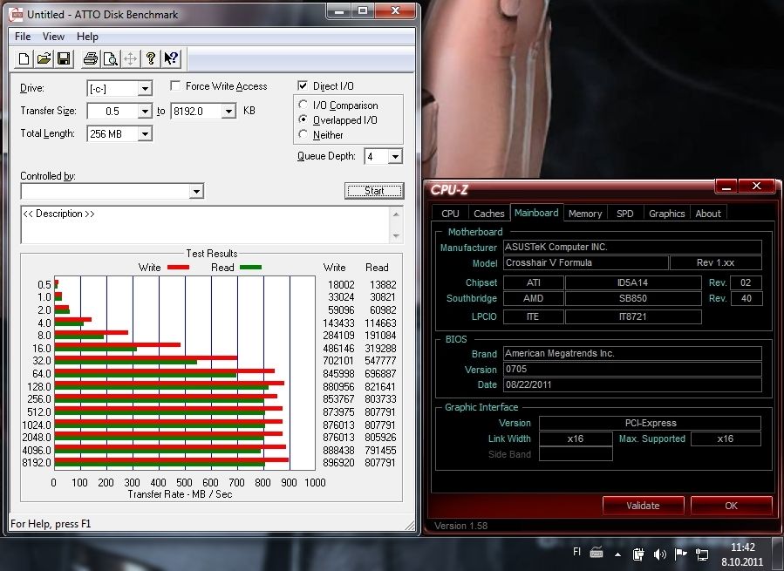The width and height of the screenshot is (784, 571).
Task: Switch to About tab in CPU-Z
Action: click(708, 214)
